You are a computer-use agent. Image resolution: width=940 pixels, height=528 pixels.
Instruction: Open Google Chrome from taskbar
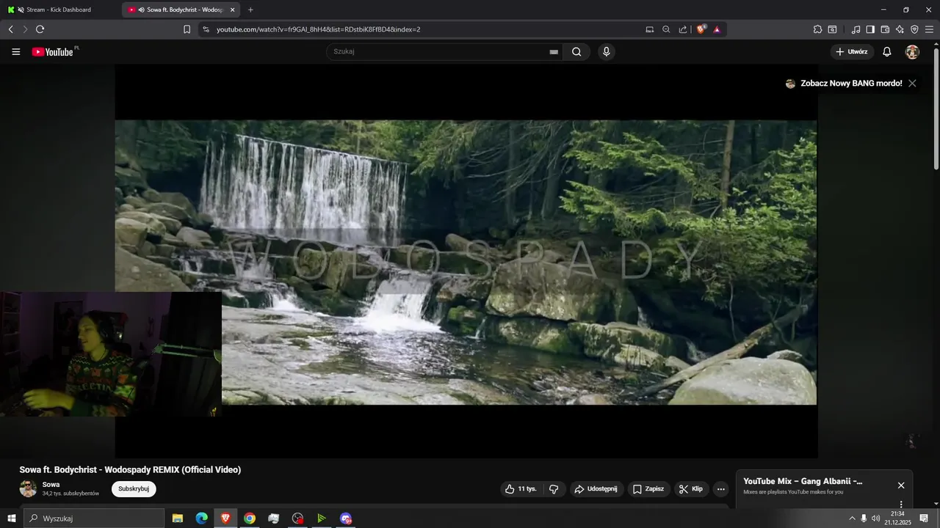250,518
